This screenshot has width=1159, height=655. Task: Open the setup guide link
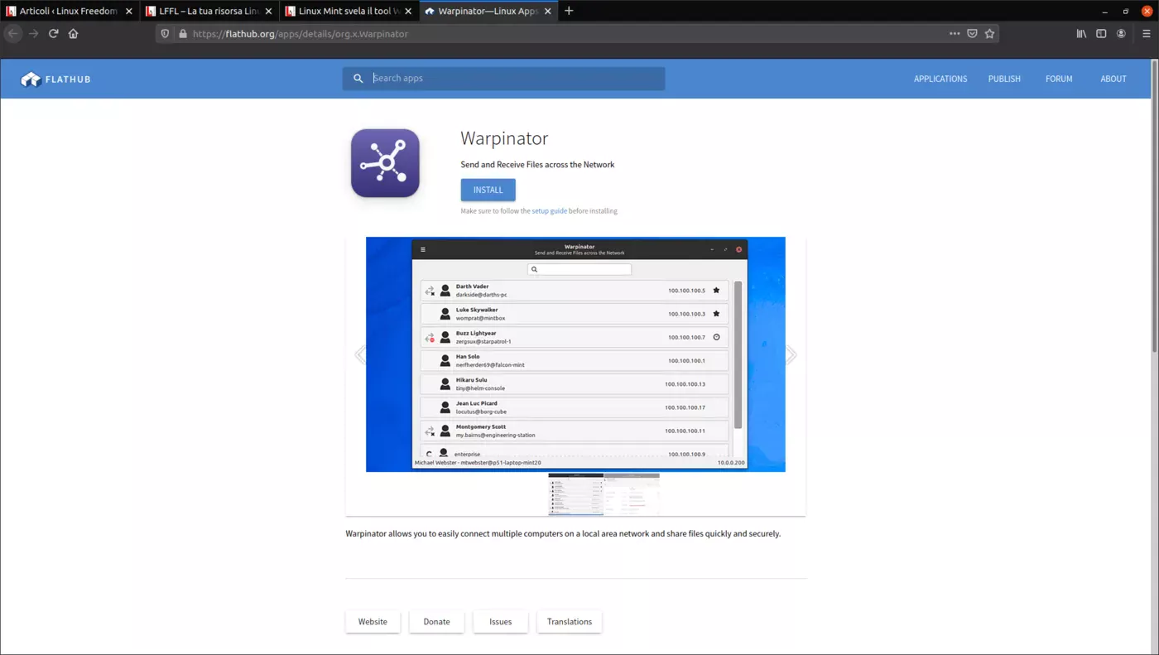pyautogui.click(x=550, y=210)
